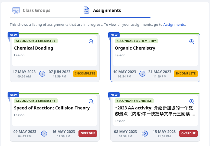
Task: Click arrow circle icon on Speed of Reaction card
Action: click(44, 134)
